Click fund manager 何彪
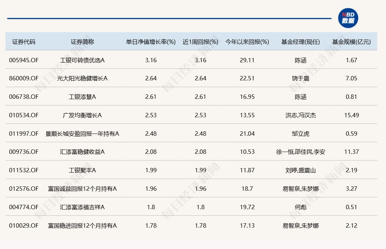Viewport: 386px width, 249px height. [300, 207]
